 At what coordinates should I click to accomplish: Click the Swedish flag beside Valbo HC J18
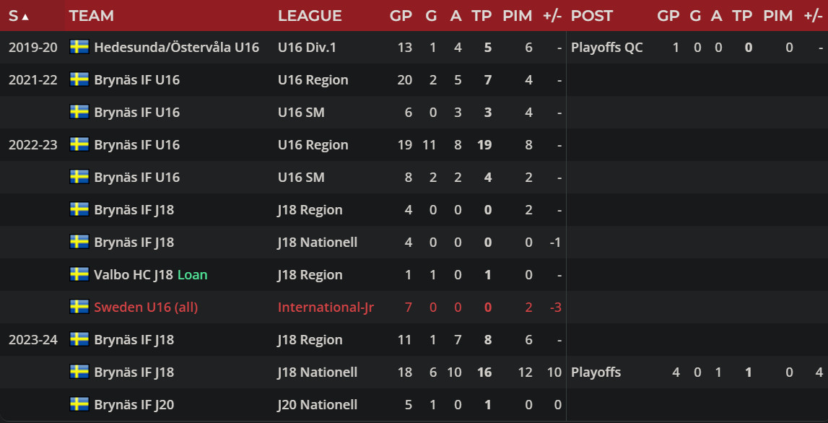tap(79, 274)
